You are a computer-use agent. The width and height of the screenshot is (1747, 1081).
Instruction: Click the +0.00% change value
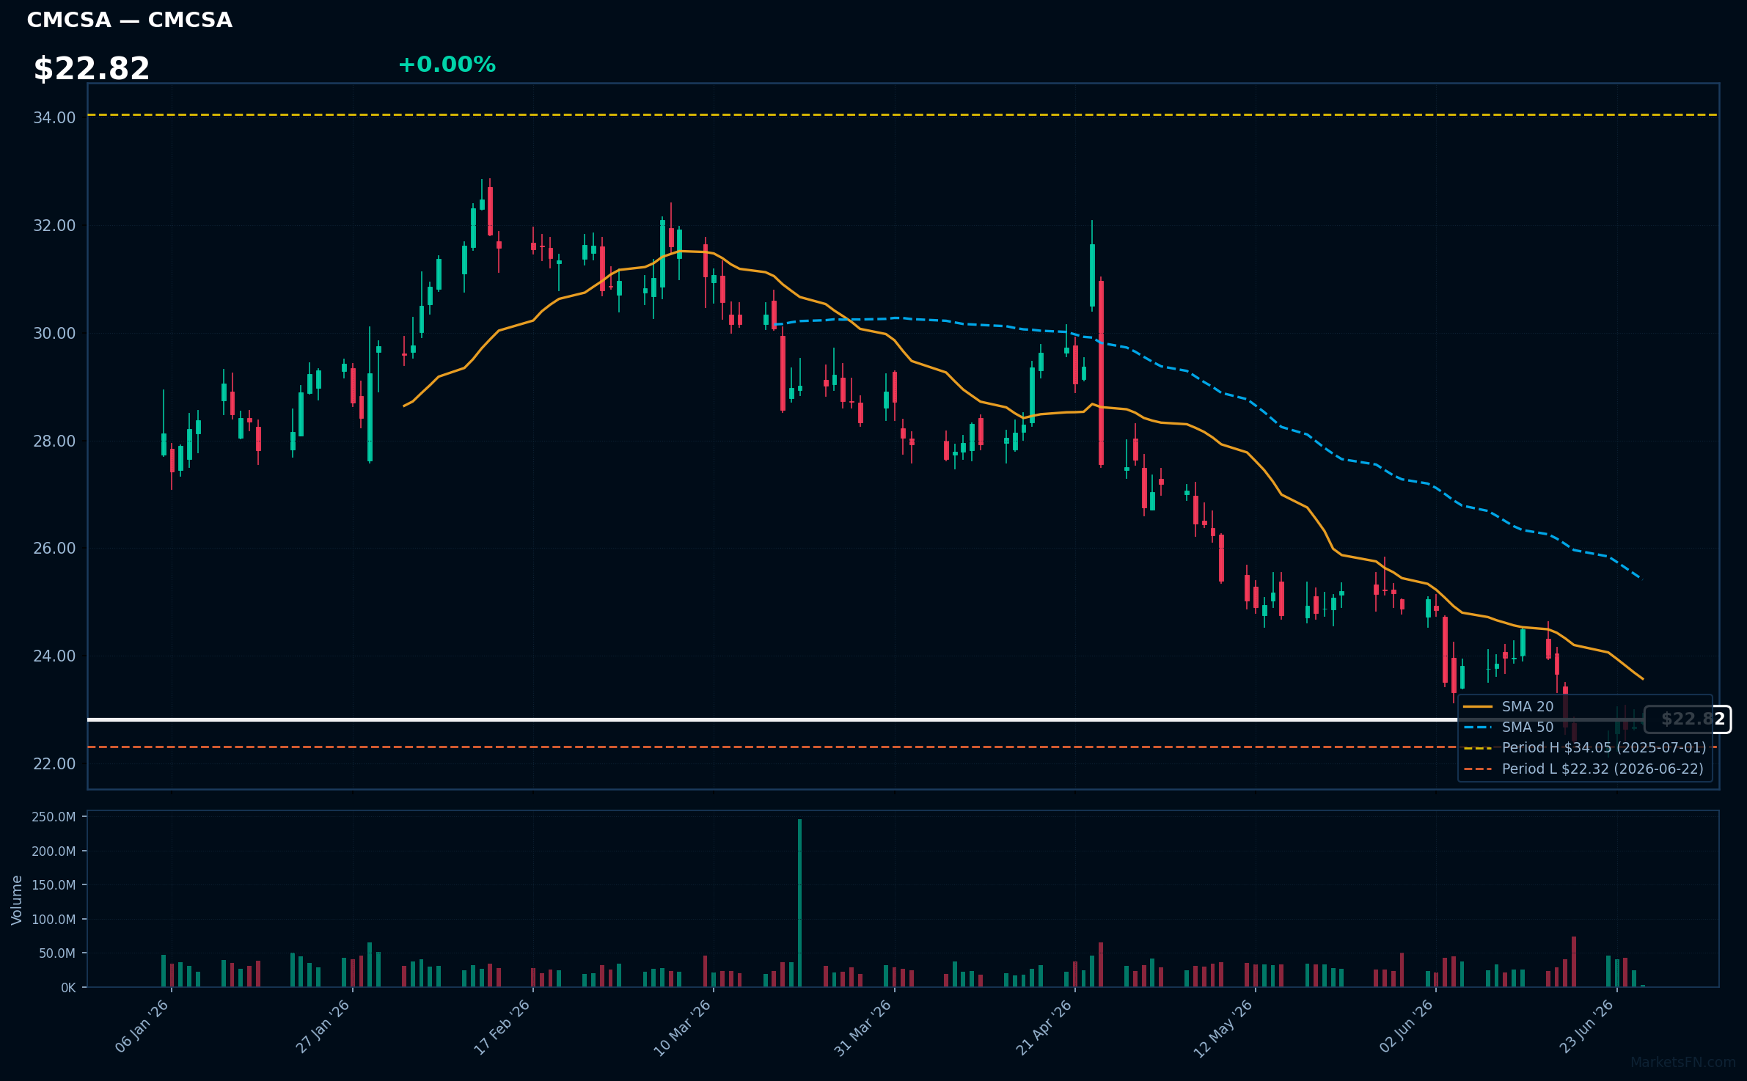pyautogui.click(x=447, y=65)
